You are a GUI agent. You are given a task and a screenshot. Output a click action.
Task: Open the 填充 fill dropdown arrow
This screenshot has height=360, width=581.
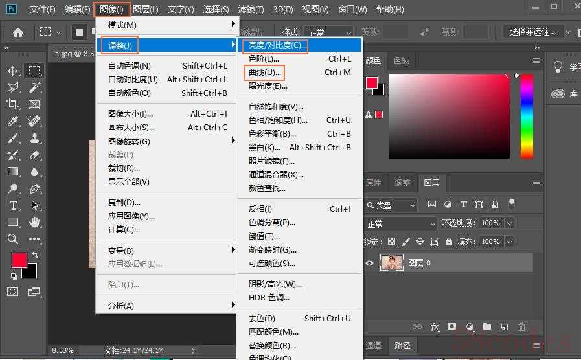pyautogui.click(x=510, y=242)
